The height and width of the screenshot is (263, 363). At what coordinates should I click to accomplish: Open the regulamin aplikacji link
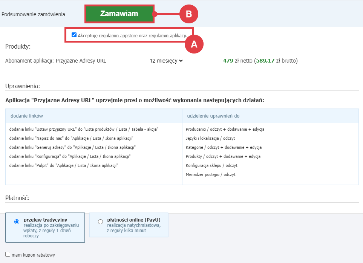[167, 36]
